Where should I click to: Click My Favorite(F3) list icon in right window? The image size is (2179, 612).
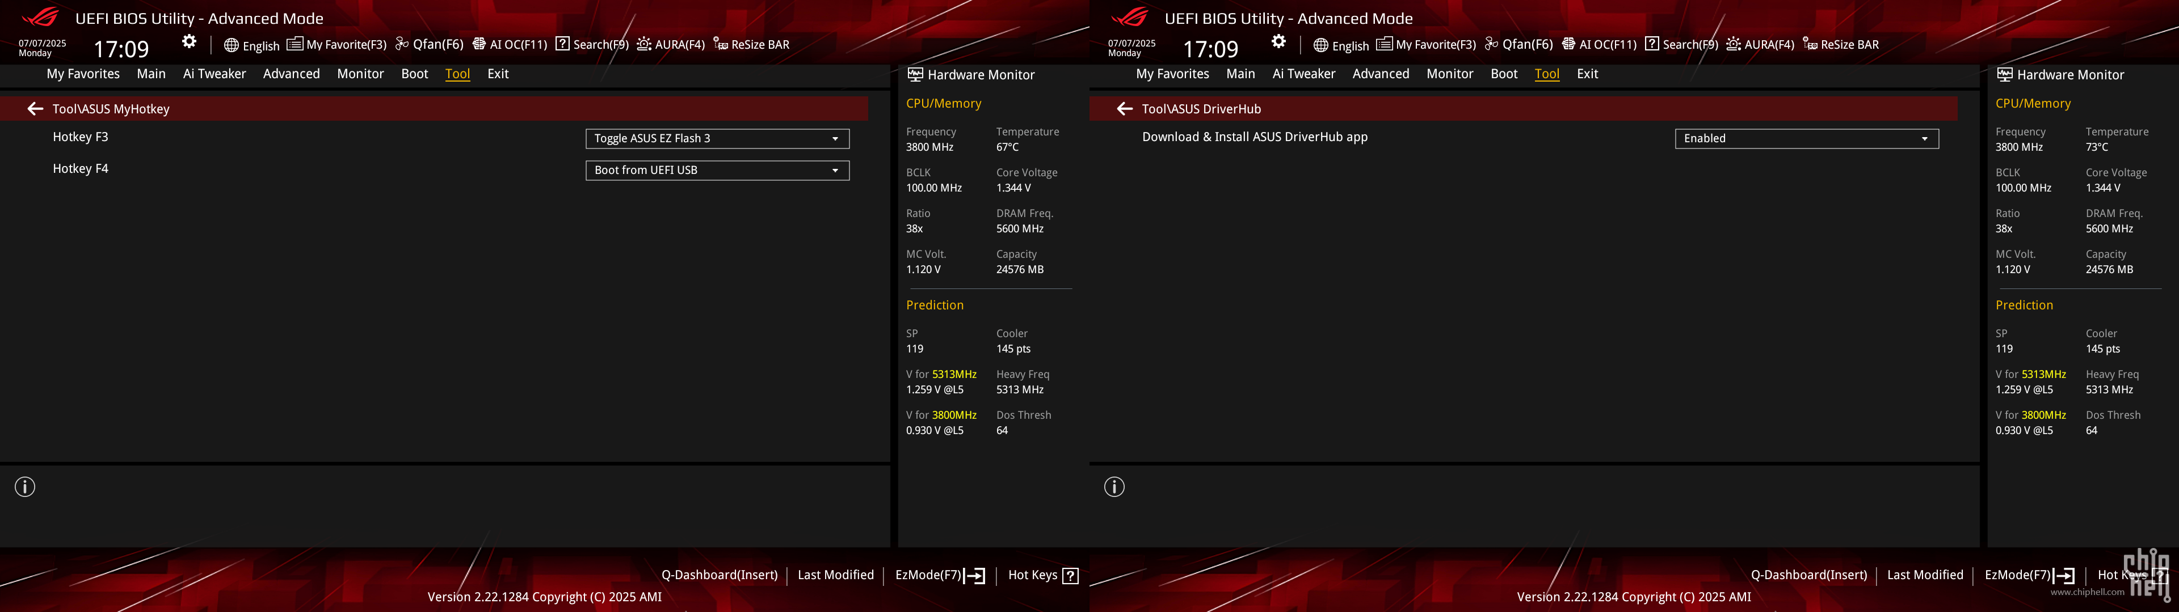[x=1384, y=44]
